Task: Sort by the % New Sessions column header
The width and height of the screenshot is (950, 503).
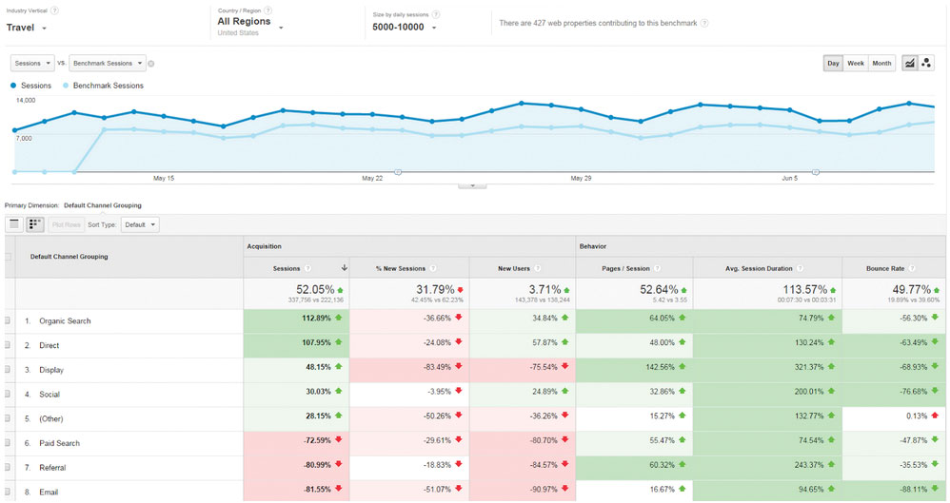Action: 401,268
